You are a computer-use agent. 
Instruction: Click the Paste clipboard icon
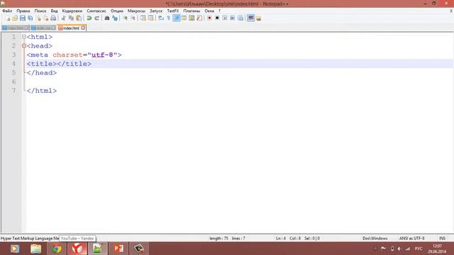(x=79, y=18)
